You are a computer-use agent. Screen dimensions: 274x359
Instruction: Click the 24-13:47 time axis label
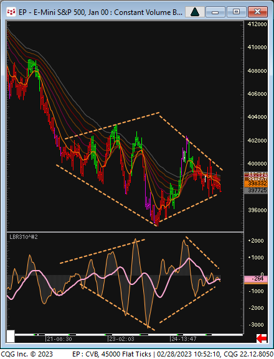184,339
